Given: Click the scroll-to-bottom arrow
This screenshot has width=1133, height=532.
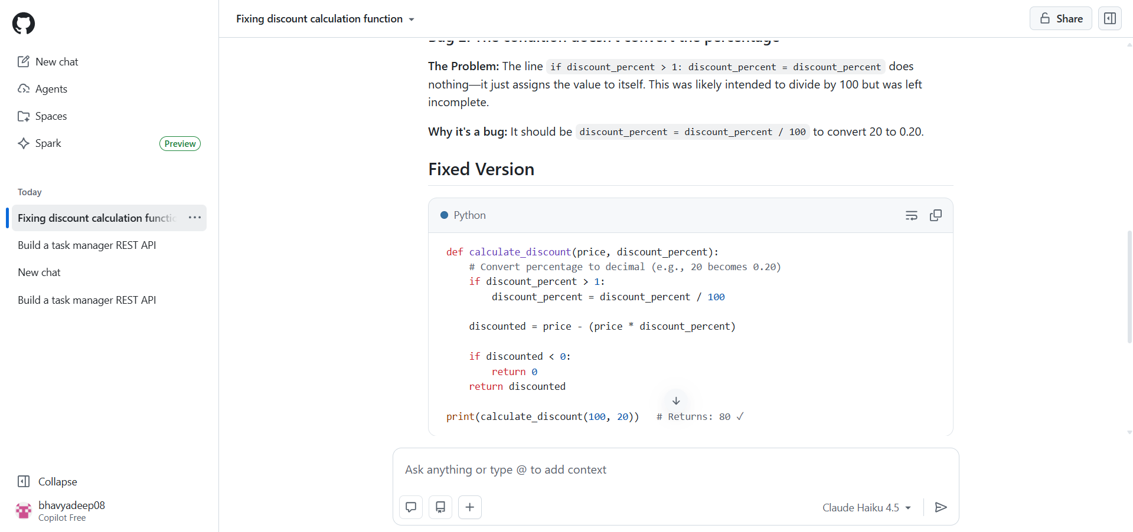Looking at the screenshot, I should 676,400.
